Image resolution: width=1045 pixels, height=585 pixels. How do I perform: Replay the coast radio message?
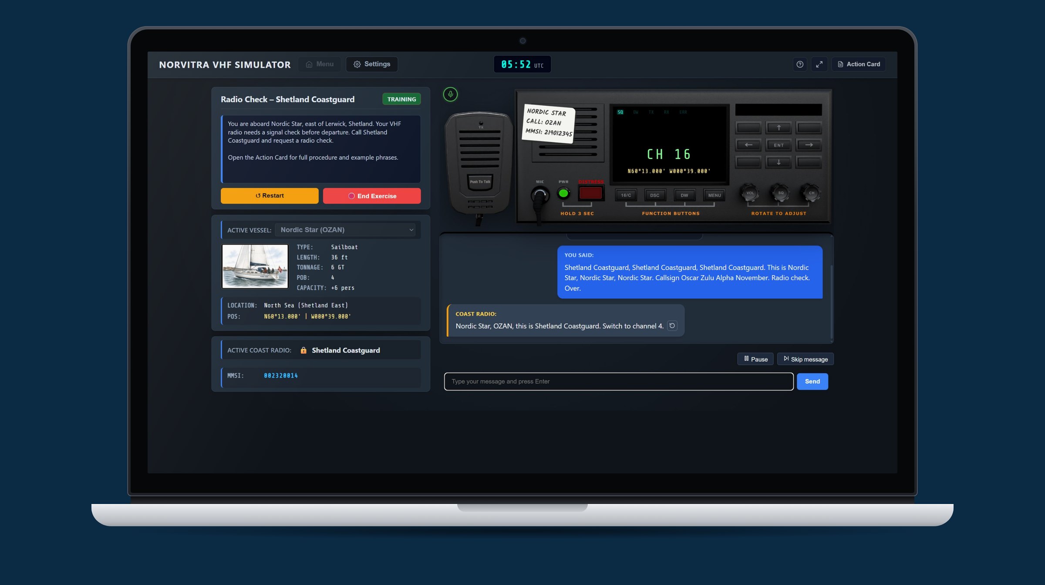click(672, 326)
